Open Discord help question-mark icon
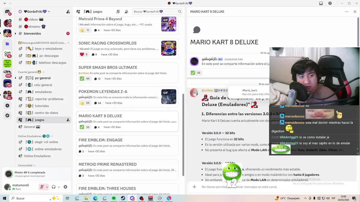 coord(330,3)
